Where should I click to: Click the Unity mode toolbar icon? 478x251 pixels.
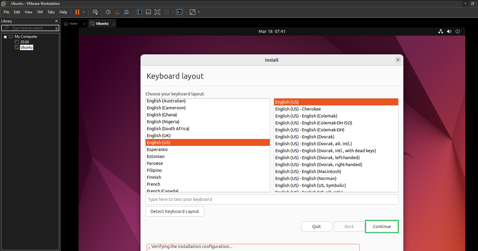166,12
